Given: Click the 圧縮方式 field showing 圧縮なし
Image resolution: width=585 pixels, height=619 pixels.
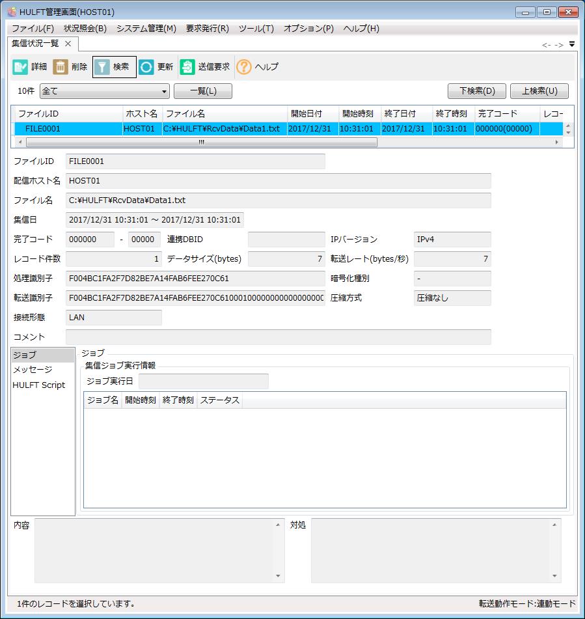Looking at the screenshot, I should coord(452,298).
